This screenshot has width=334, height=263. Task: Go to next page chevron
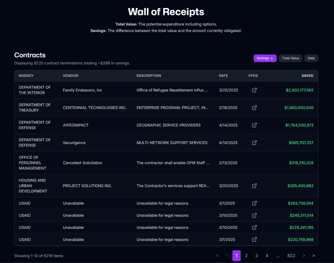pos(304,256)
